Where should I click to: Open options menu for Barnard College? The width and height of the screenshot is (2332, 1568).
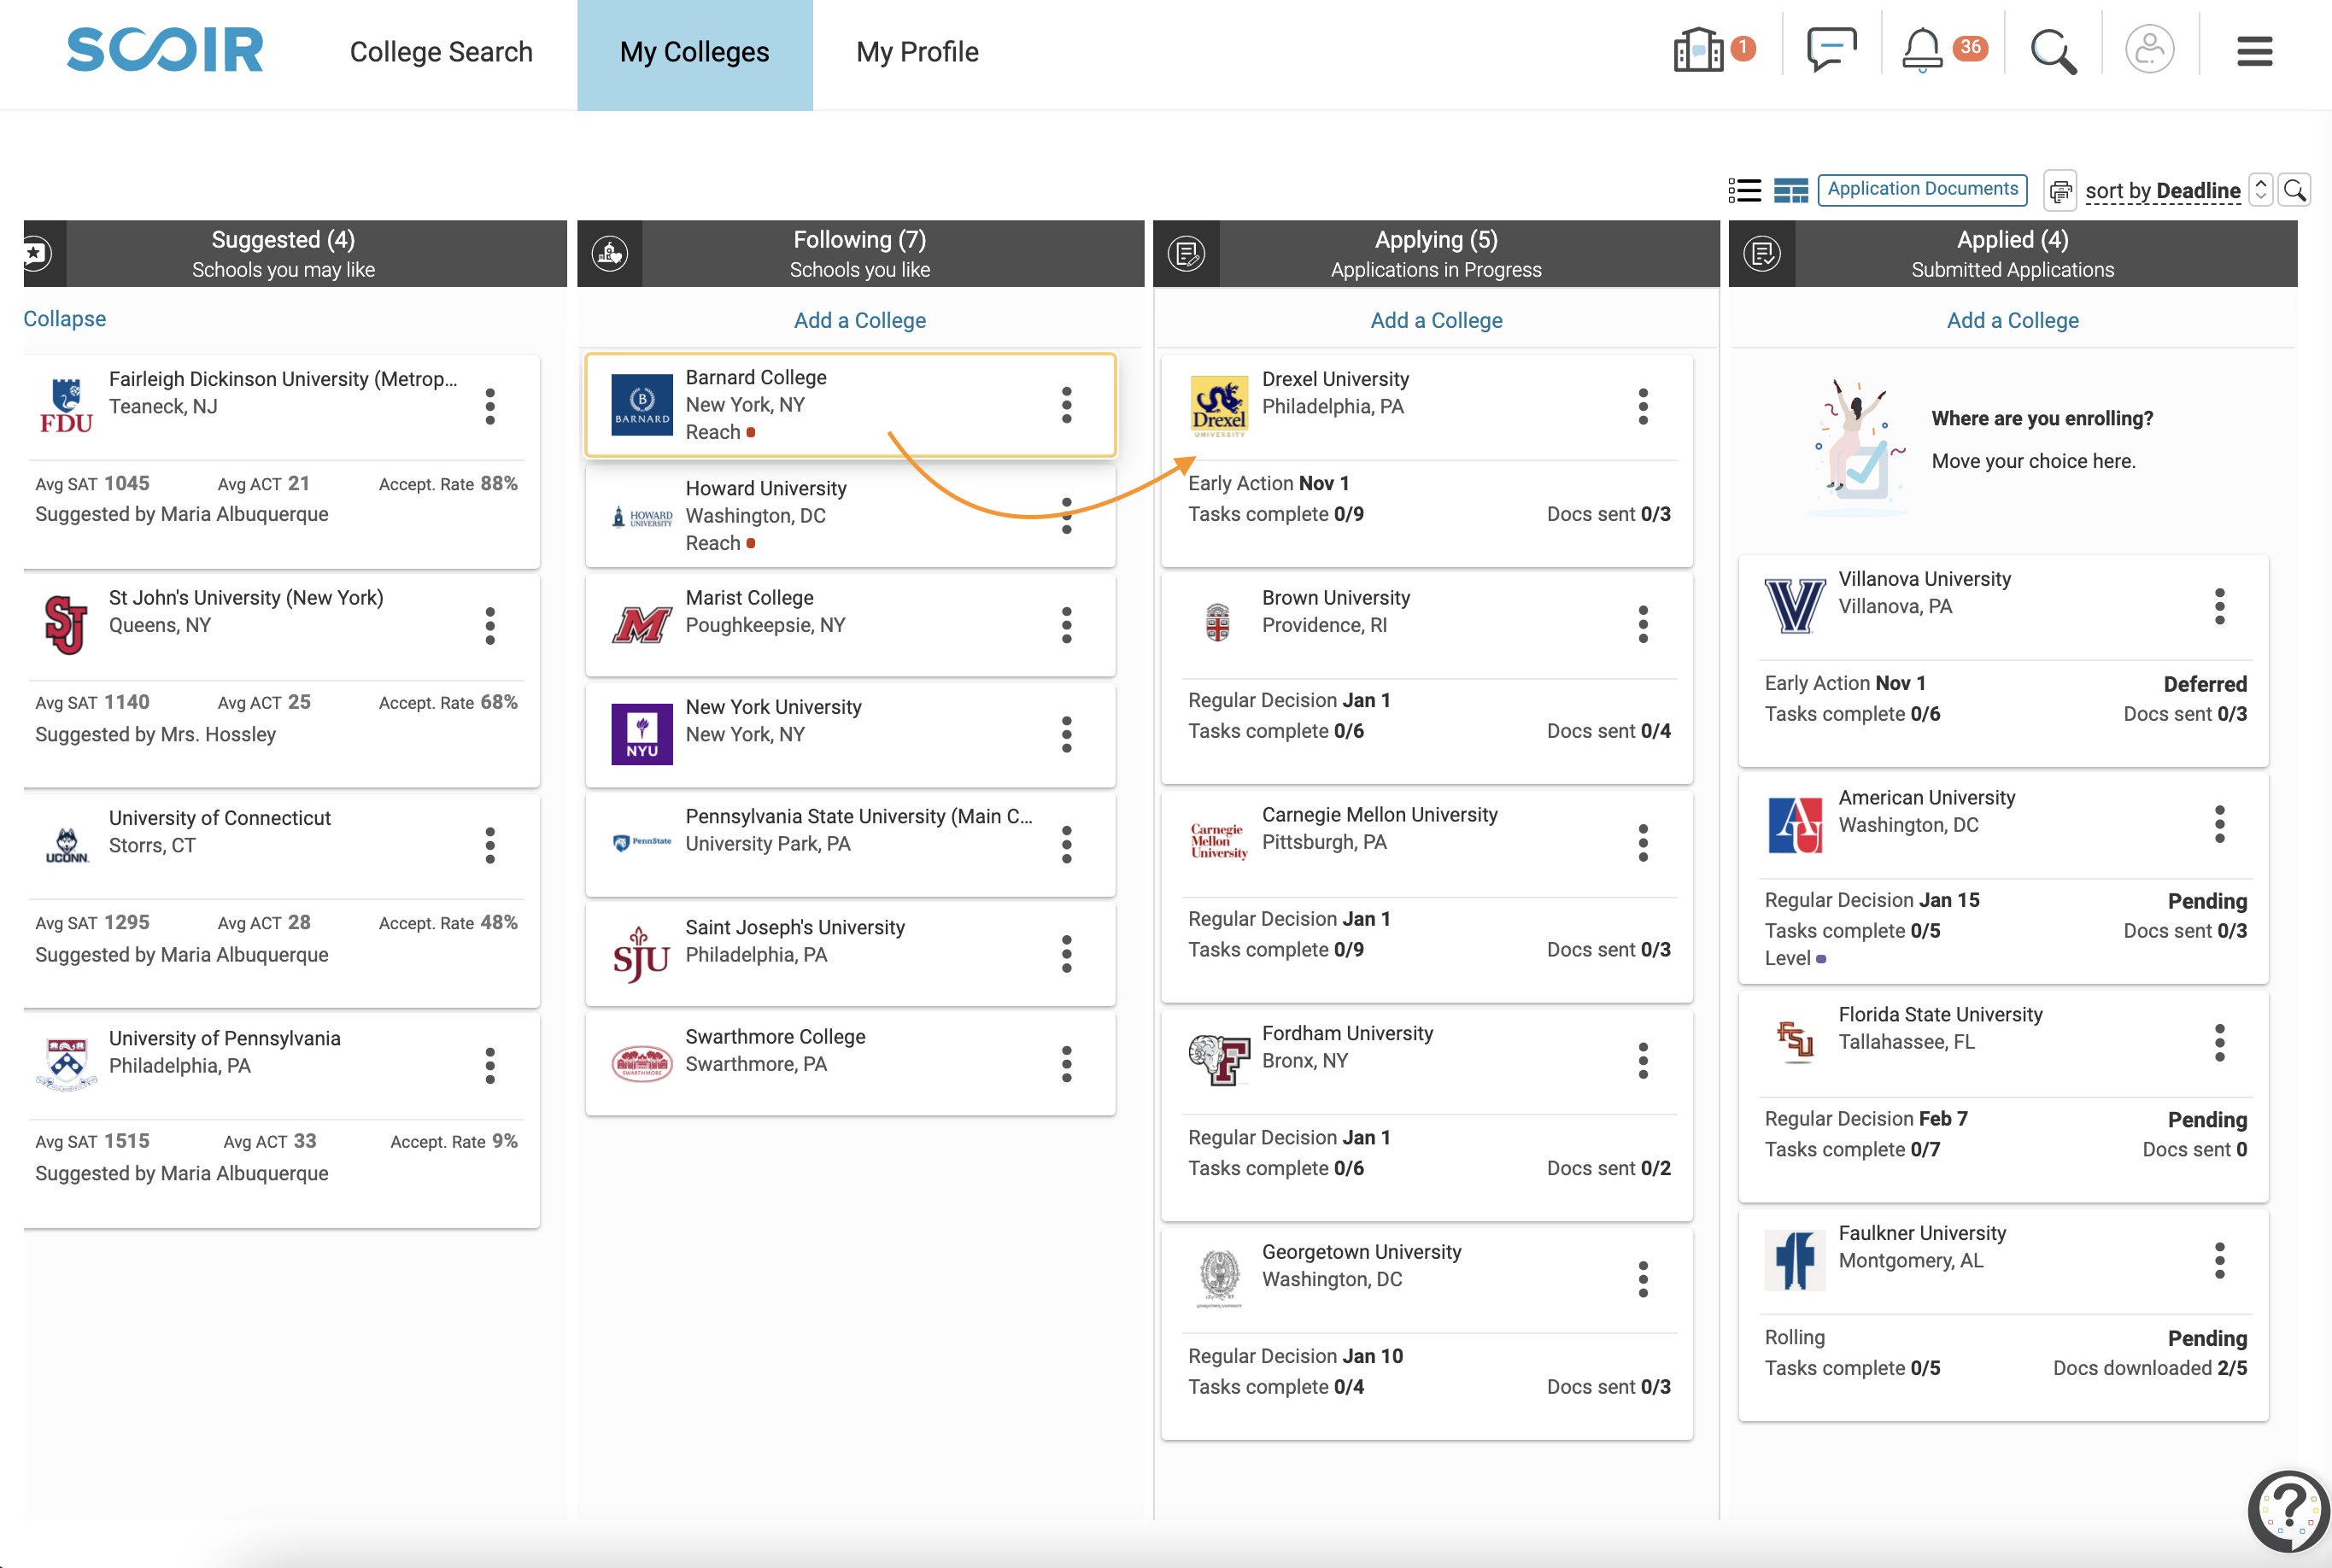(1067, 405)
